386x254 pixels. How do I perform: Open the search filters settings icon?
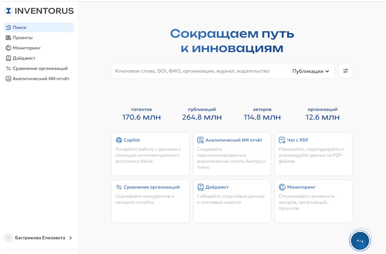point(345,71)
